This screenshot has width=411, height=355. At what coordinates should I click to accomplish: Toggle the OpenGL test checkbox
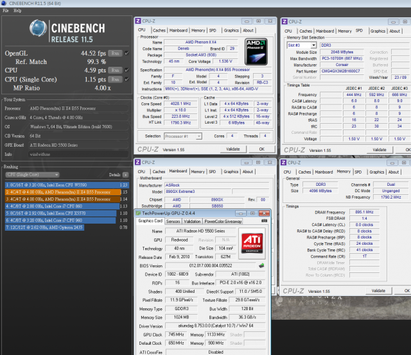pos(127,53)
